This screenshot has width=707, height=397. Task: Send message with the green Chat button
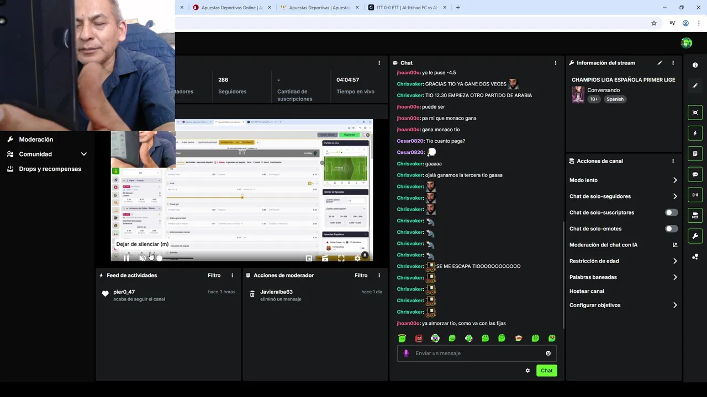pyautogui.click(x=547, y=371)
